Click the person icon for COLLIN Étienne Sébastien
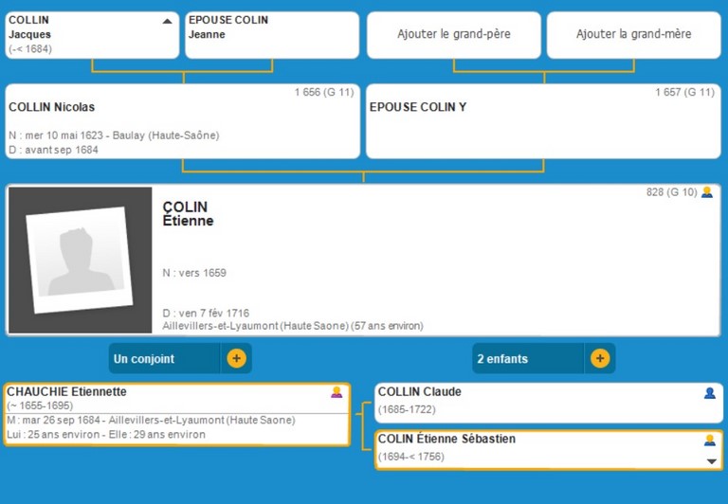728x504 pixels. (x=709, y=440)
